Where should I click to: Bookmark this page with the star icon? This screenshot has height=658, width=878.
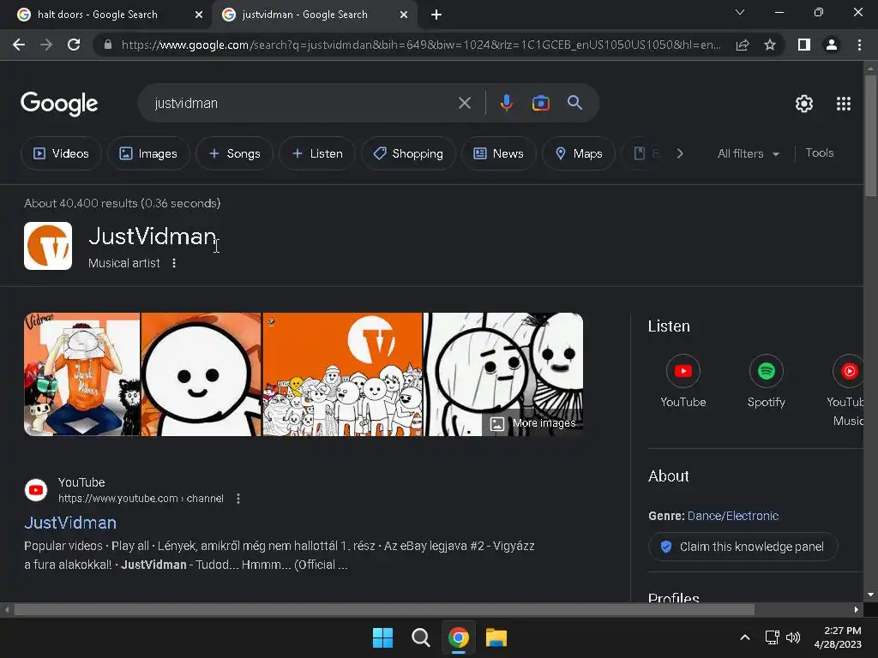(x=770, y=45)
